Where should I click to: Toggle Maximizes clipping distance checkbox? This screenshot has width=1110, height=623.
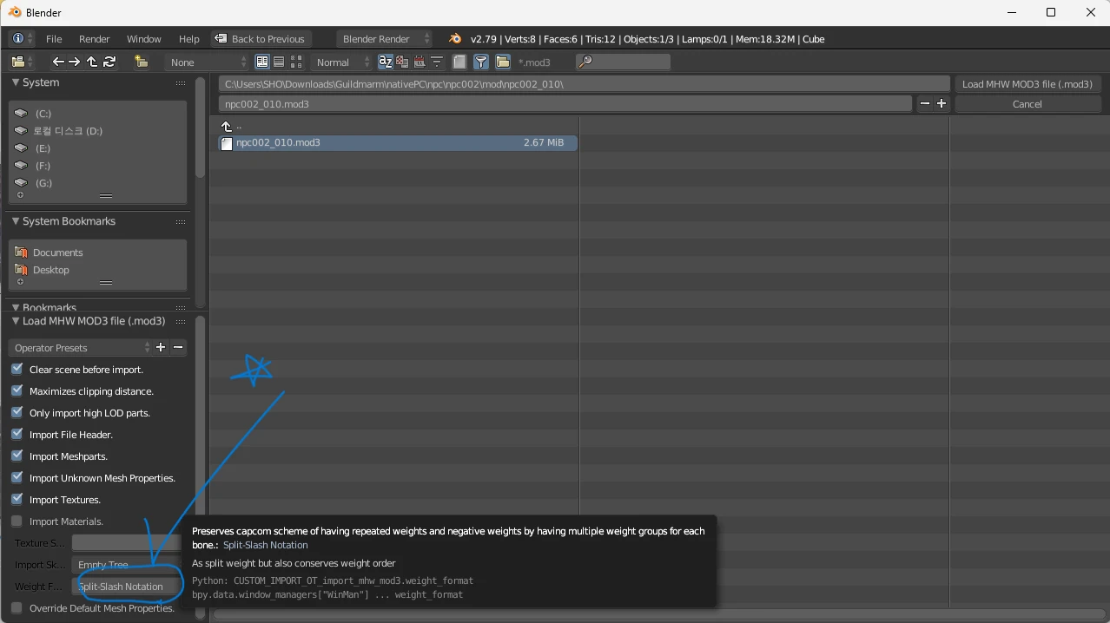(x=17, y=390)
